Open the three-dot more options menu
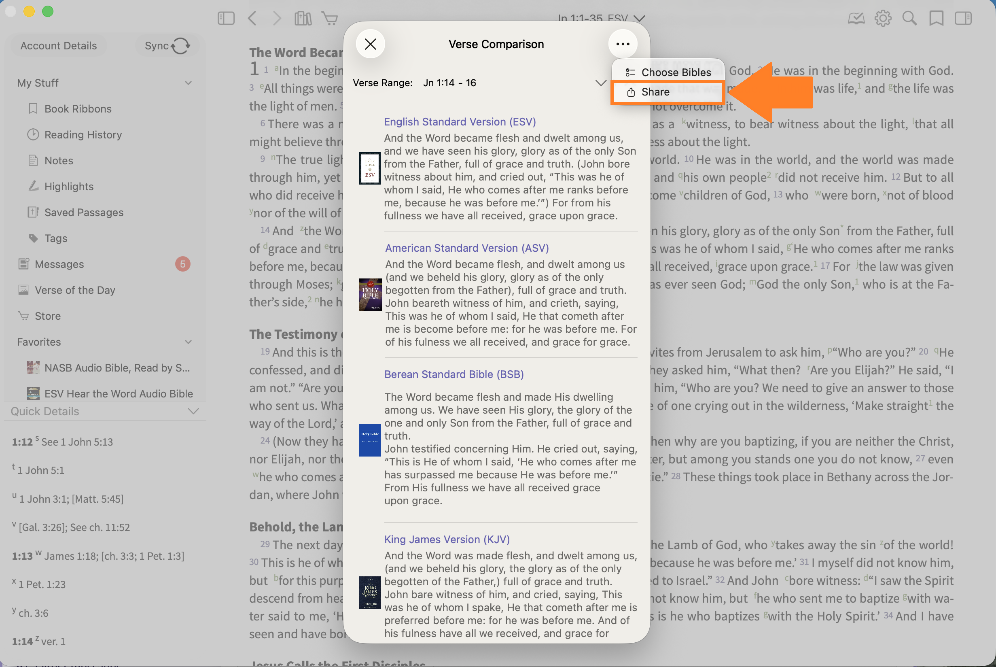Viewport: 996px width, 667px height. tap(622, 44)
